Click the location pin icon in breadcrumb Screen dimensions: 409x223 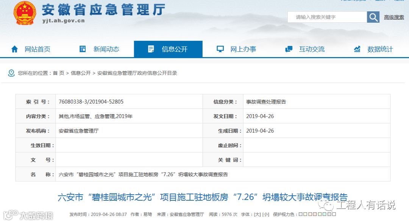click(11, 73)
